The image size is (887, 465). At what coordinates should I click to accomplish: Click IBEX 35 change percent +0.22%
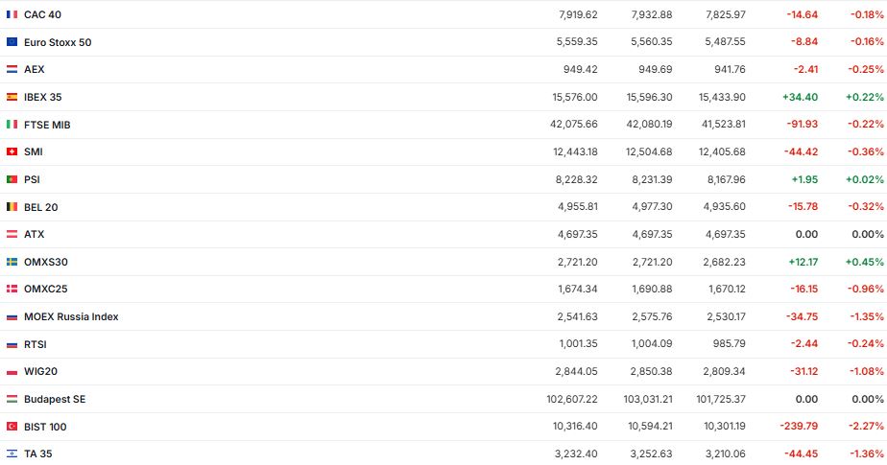(x=865, y=97)
